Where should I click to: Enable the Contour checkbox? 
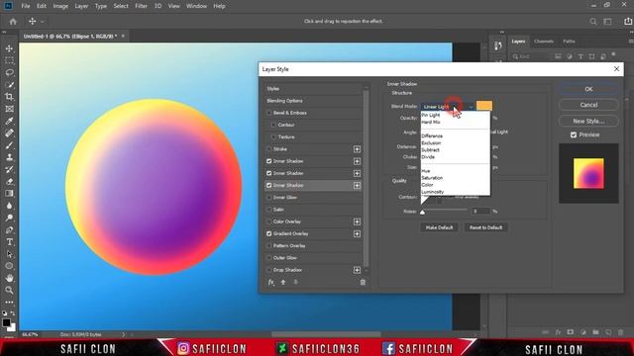pyautogui.click(x=273, y=126)
